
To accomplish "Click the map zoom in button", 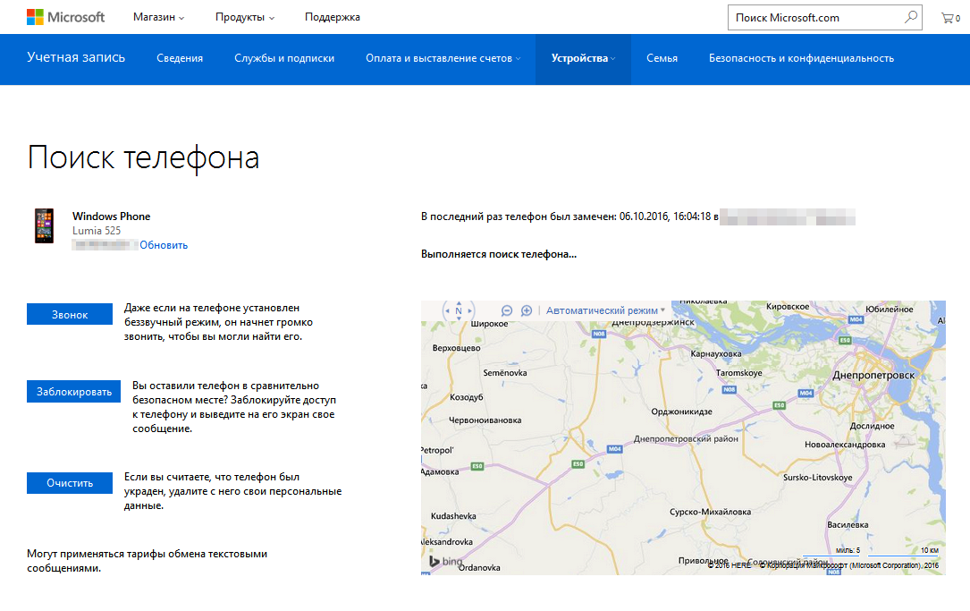I will [x=527, y=310].
